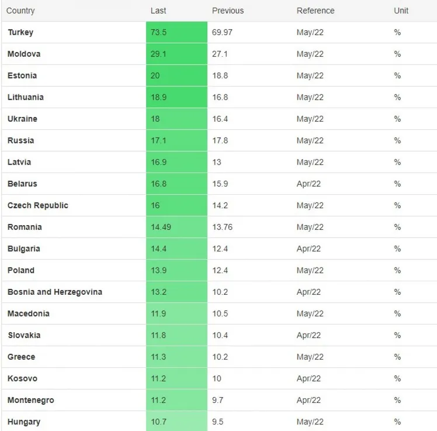Image resolution: width=437 pixels, height=431 pixels.
Task: Click the Unit column header
Action: coord(401,11)
